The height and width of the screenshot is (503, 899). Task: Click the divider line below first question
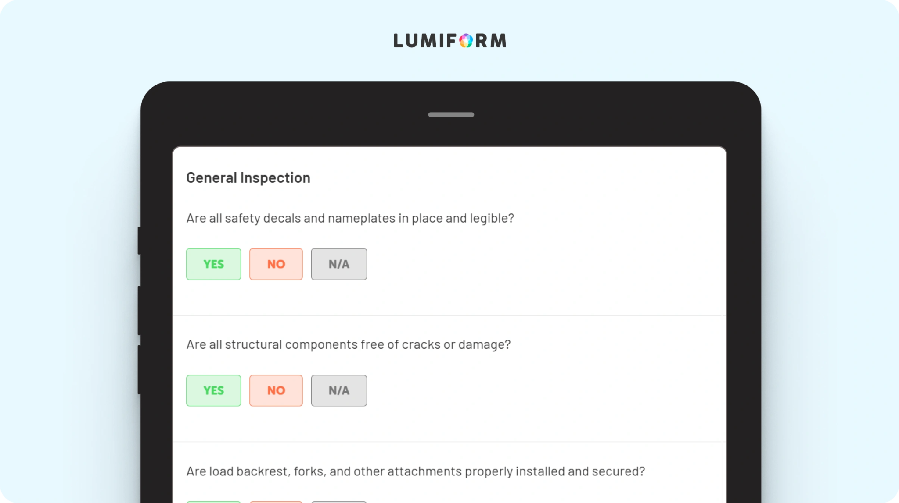(449, 315)
